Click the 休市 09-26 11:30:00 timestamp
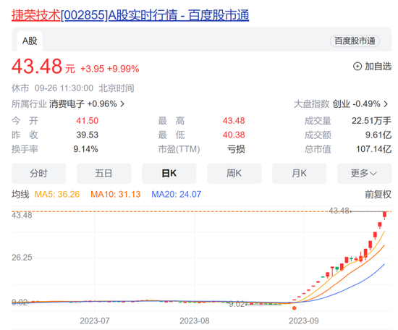 [x=73, y=88]
